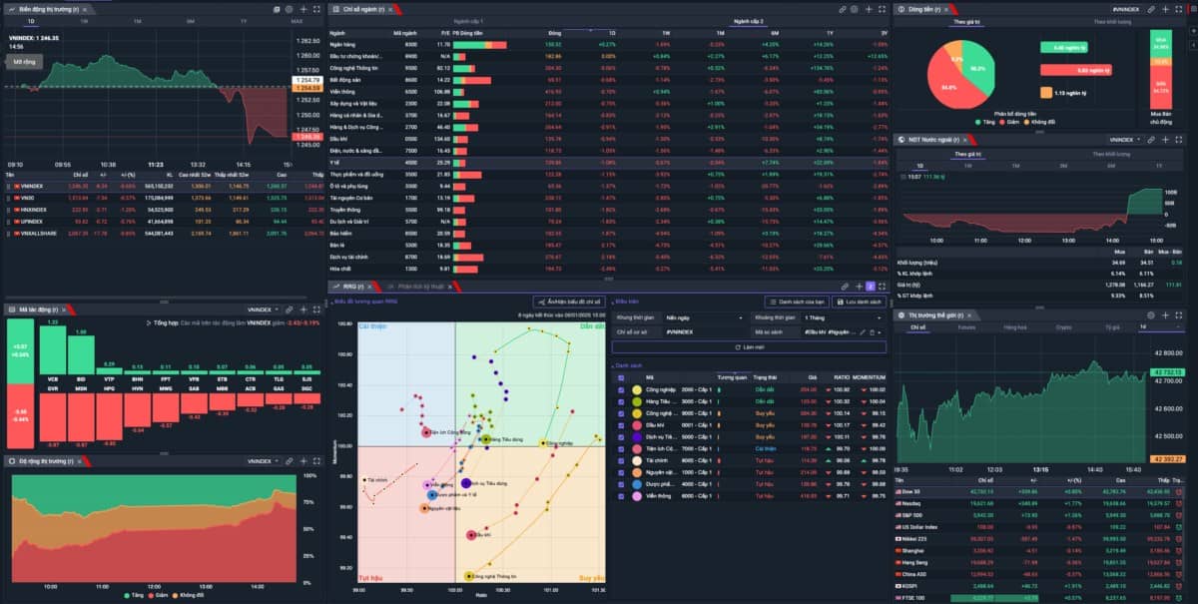Screen dimensions: 1198x604
Task: Open Khung thời gian Nến ngày dropdown
Action: [x=705, y=317]
